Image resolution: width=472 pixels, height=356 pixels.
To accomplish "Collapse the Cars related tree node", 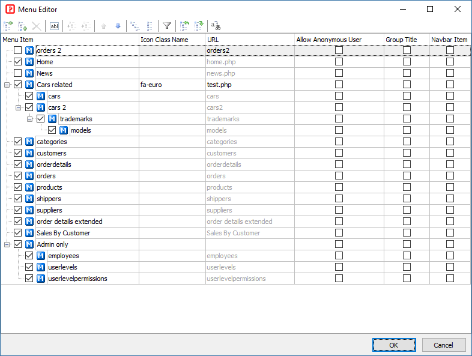I will click(7, 85).
